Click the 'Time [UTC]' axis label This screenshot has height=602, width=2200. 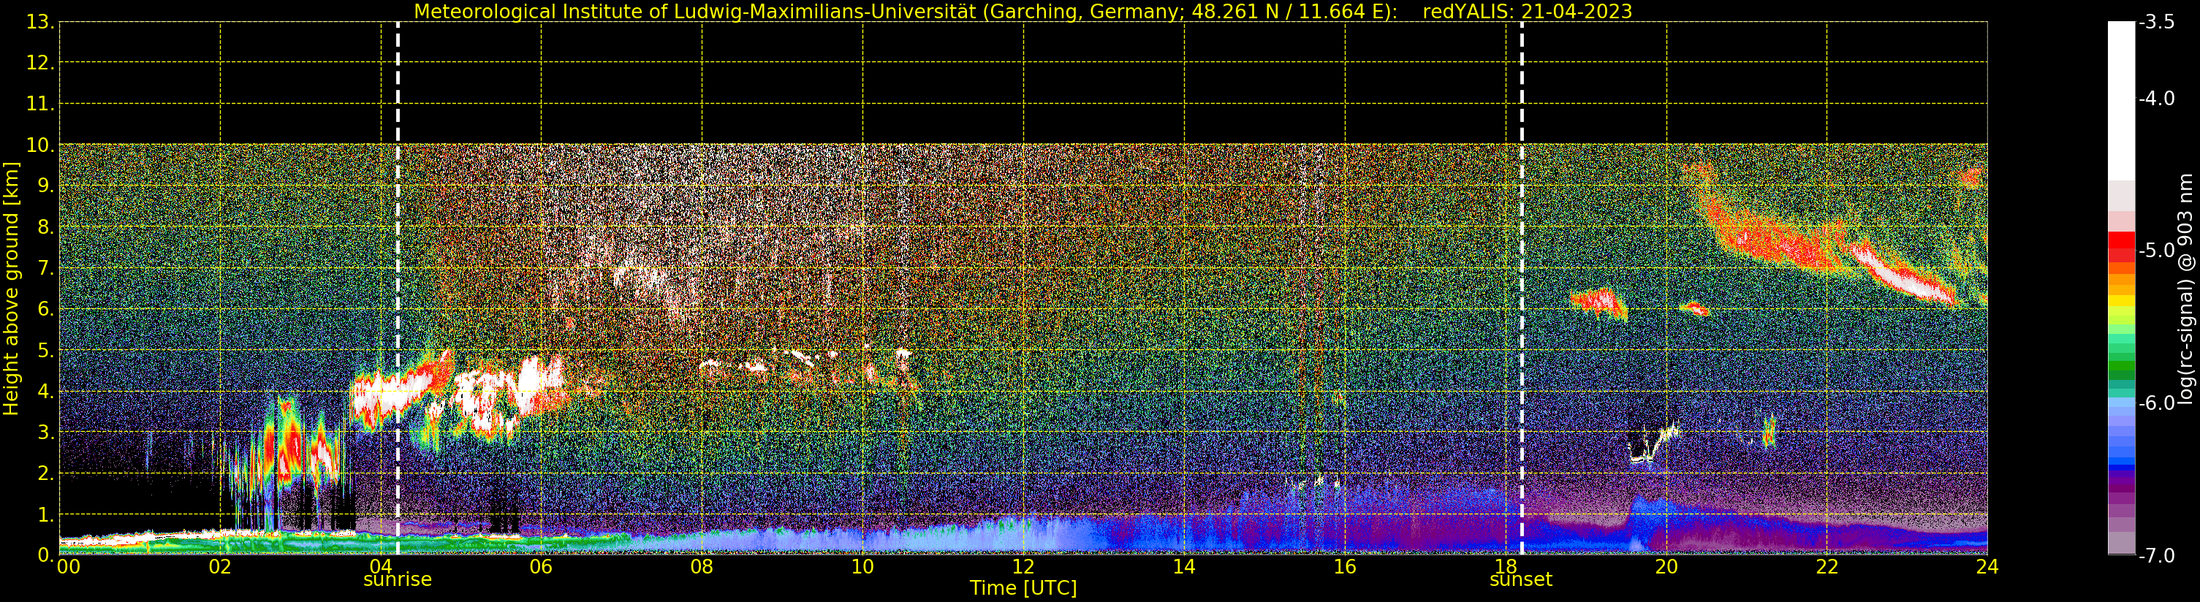tap(1023, 588)
